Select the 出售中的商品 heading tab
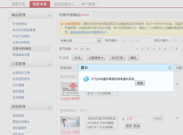 [74, 15]
